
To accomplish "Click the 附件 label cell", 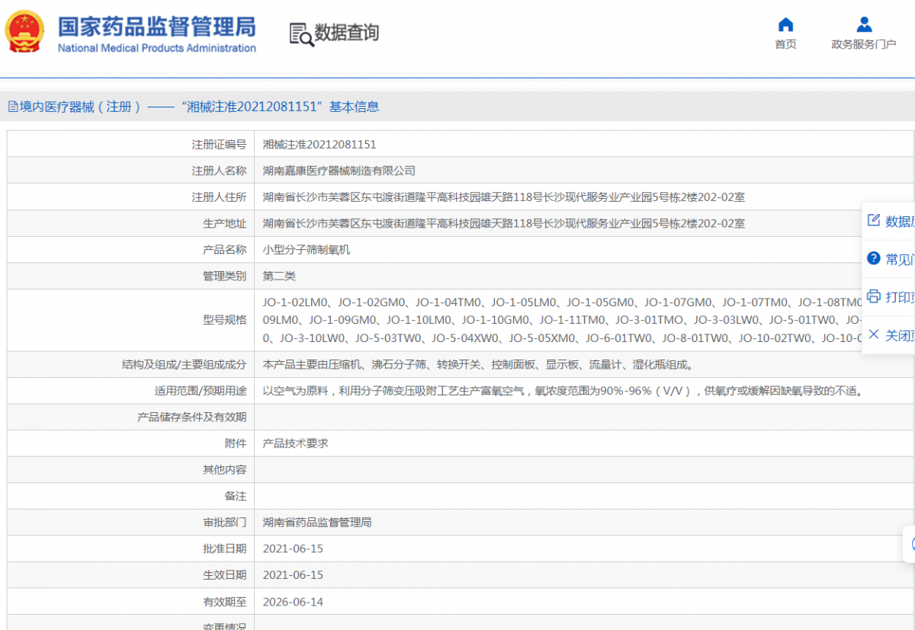I will click(x=130, y=443).
